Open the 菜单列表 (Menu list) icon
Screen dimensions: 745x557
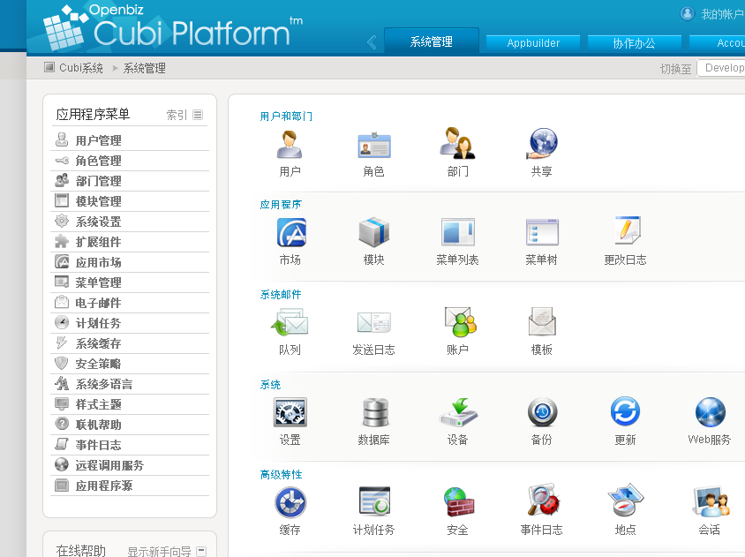click(x=457, y=232)
